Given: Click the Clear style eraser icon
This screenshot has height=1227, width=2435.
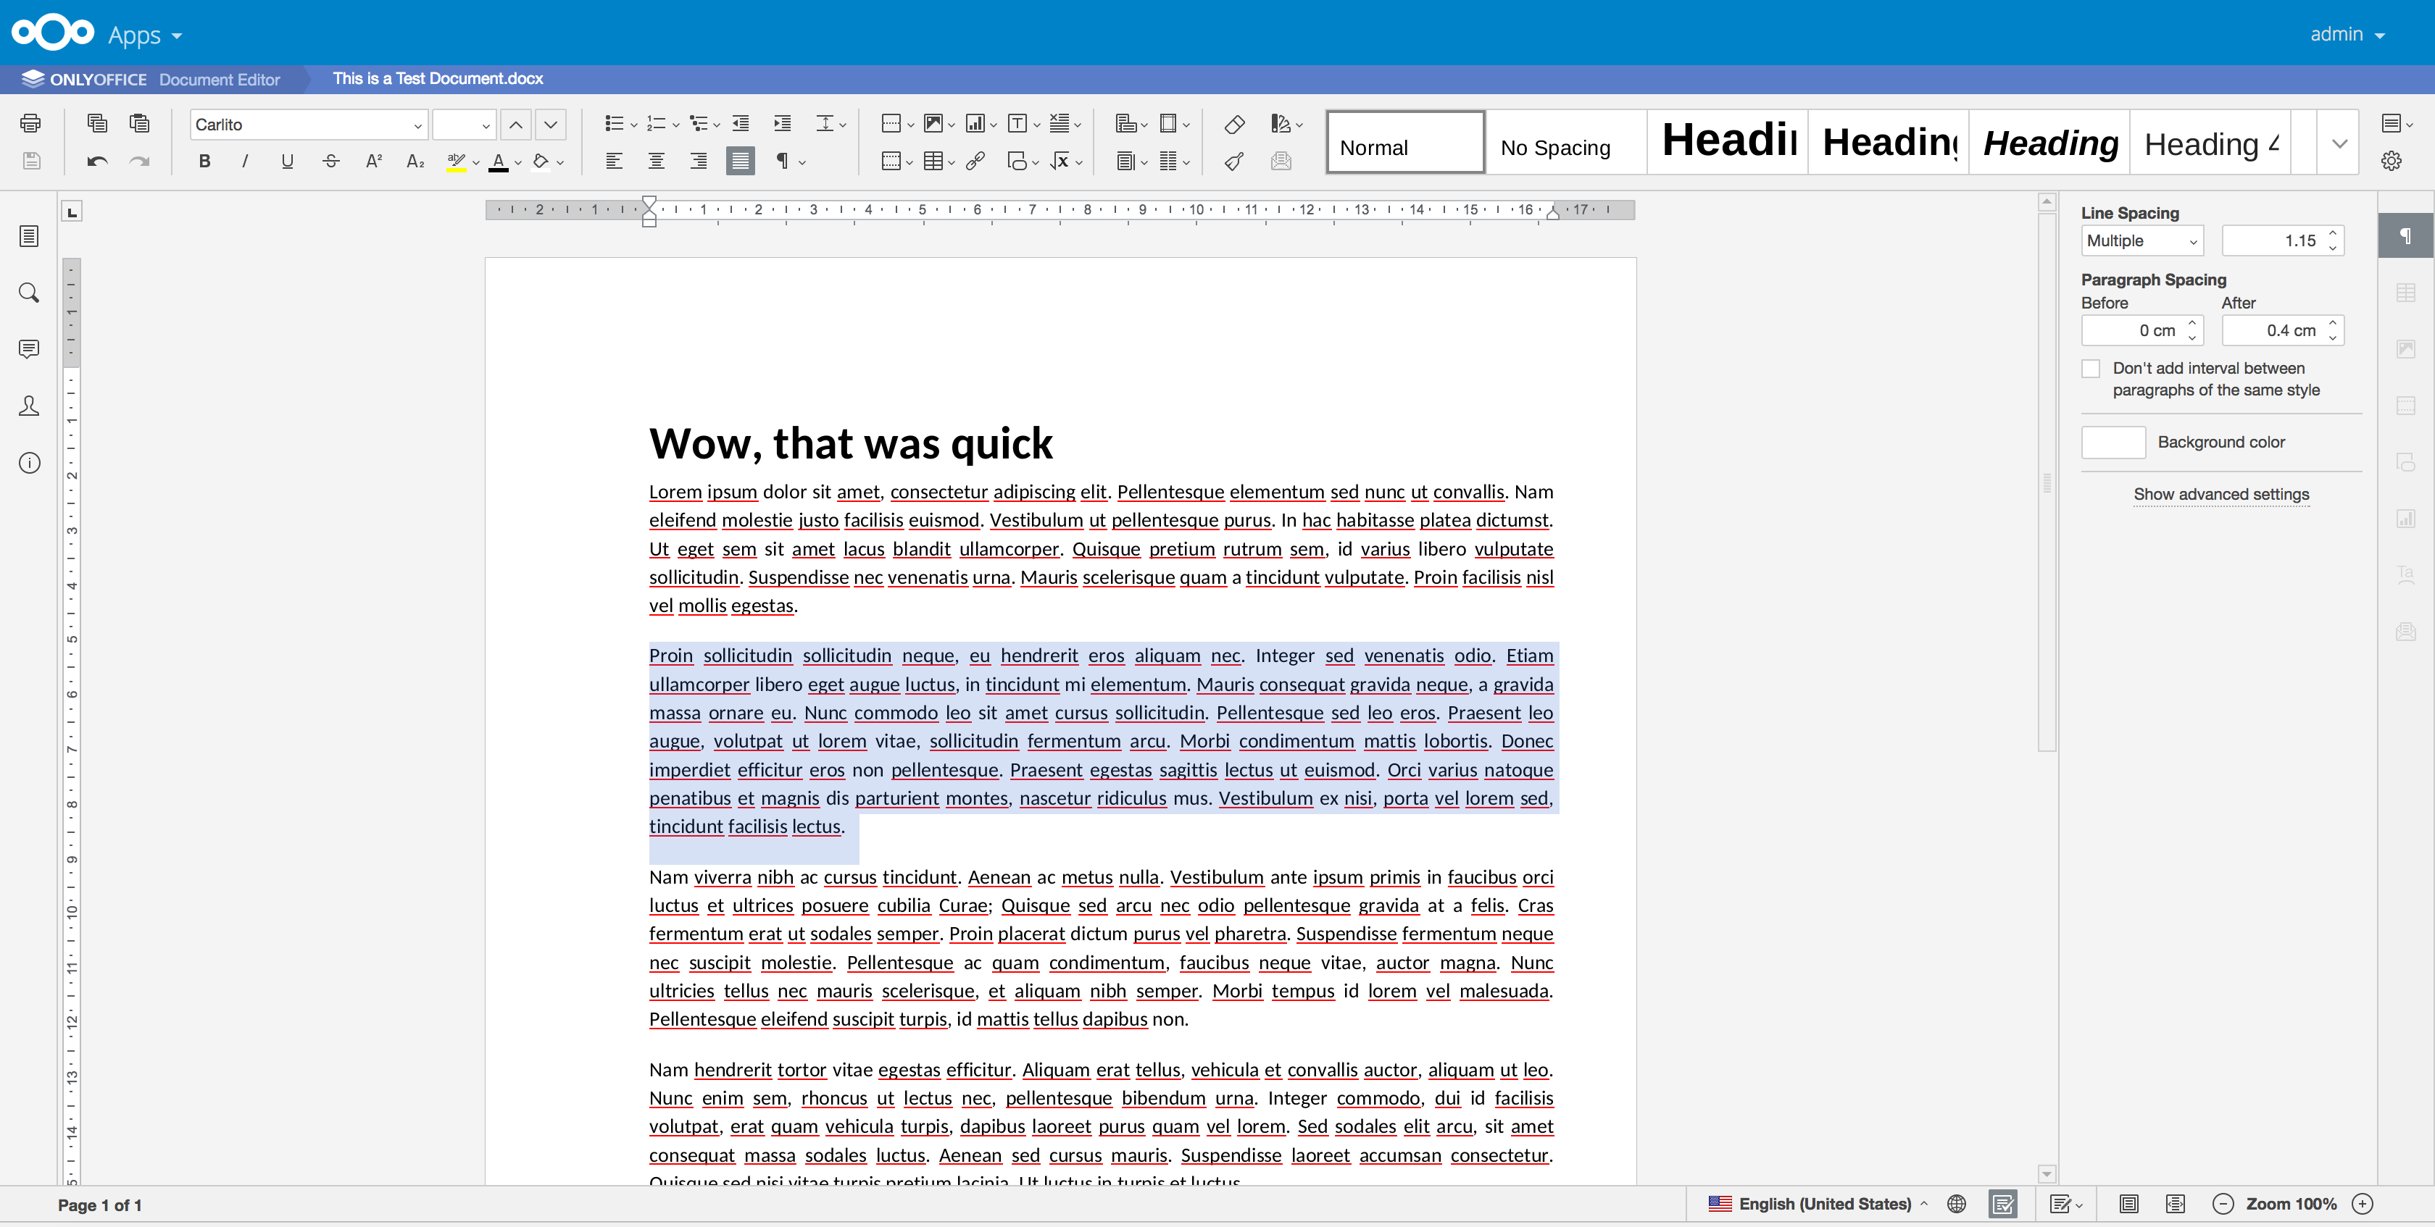Looking at the screenshot, I should (1234, 124).
